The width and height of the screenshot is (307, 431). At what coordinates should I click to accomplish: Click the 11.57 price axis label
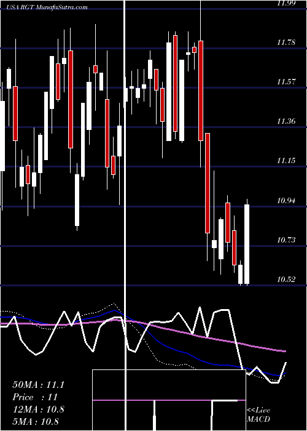click(286, 82)
